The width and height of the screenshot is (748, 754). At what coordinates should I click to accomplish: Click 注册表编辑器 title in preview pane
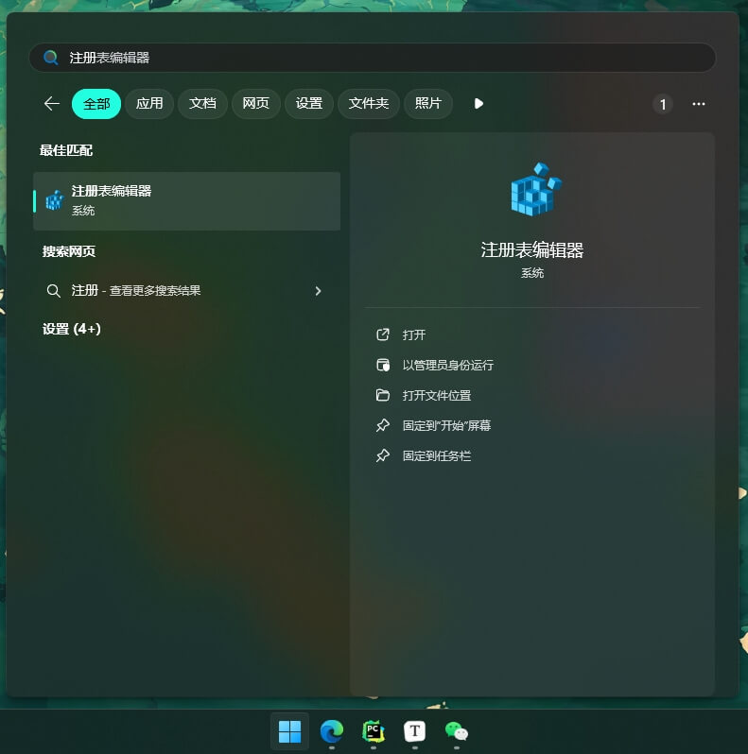[x=531, y=250]
